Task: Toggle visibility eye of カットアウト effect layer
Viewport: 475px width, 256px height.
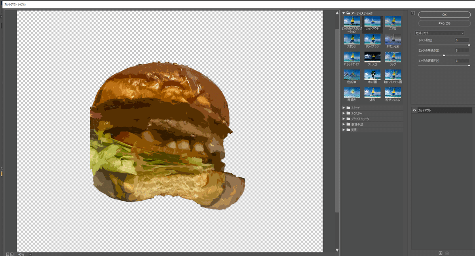Action: click(x=414, y=111)
